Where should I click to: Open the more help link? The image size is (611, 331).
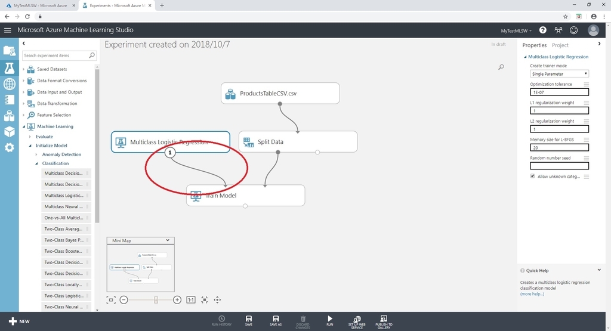point(532,294)
